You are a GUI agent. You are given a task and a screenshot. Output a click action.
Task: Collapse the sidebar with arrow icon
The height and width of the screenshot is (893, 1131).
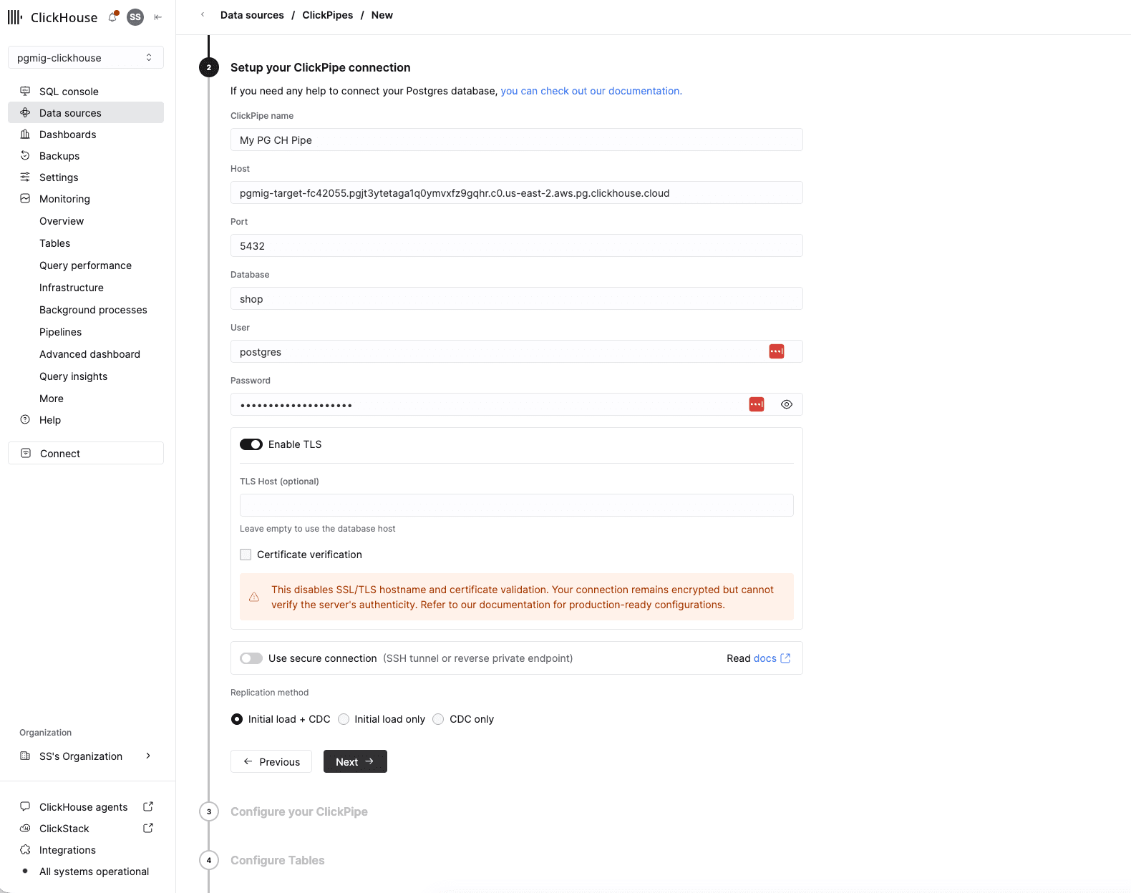[158, 17]
